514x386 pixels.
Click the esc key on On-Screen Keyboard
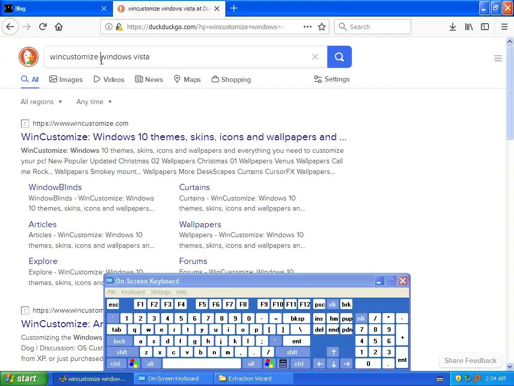click(x=113, y=305)
